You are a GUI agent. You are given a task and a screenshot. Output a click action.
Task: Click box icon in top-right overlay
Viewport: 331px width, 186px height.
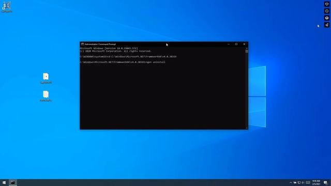coord(326,18)
